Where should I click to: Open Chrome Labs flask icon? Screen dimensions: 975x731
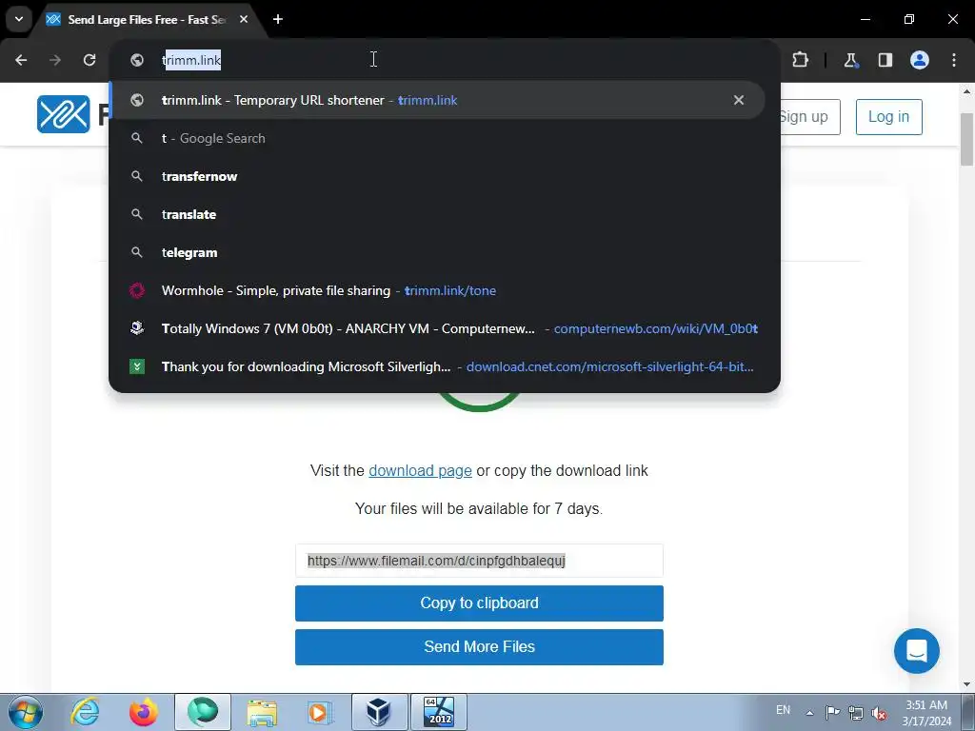point(850,60)
